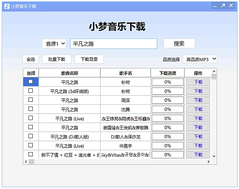The image size is (239, 189).
Task: Check the box for 华晨宇's 平凡之路 (Live)
Action: (x=31, y=145)
